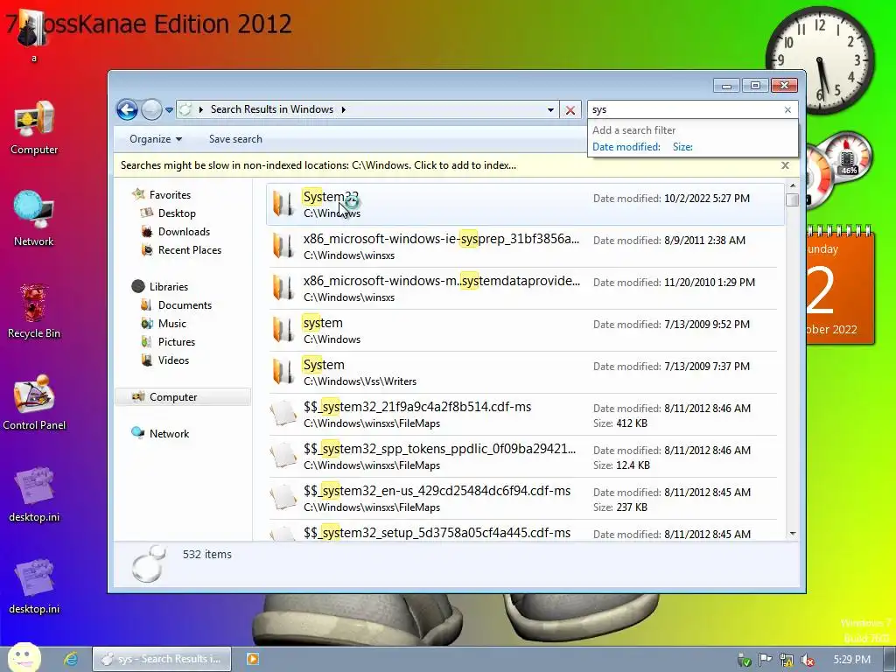Select $$_system32_21f9a9c4a2f8b514.cdf-ms file
The image size is (896, 672).
pos(523,414)
